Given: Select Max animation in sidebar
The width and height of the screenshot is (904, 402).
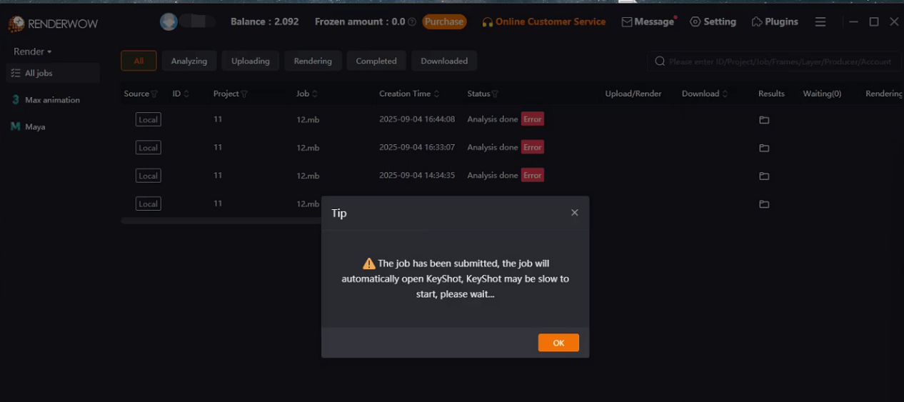Looking at the screenshot, I should coord(53,100).
